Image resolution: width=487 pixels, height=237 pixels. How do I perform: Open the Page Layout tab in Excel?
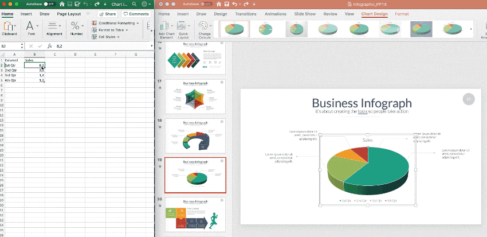[x=69, y=13]
